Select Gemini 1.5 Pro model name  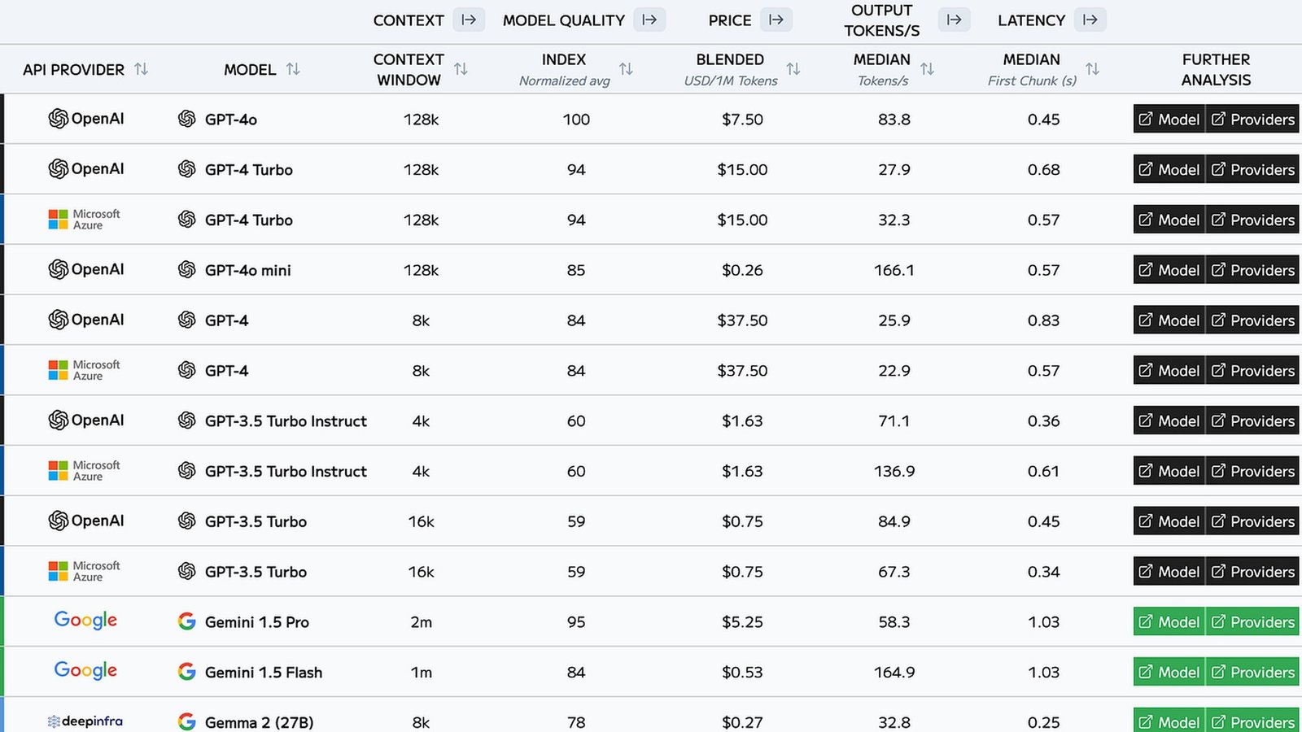(257, 622)
